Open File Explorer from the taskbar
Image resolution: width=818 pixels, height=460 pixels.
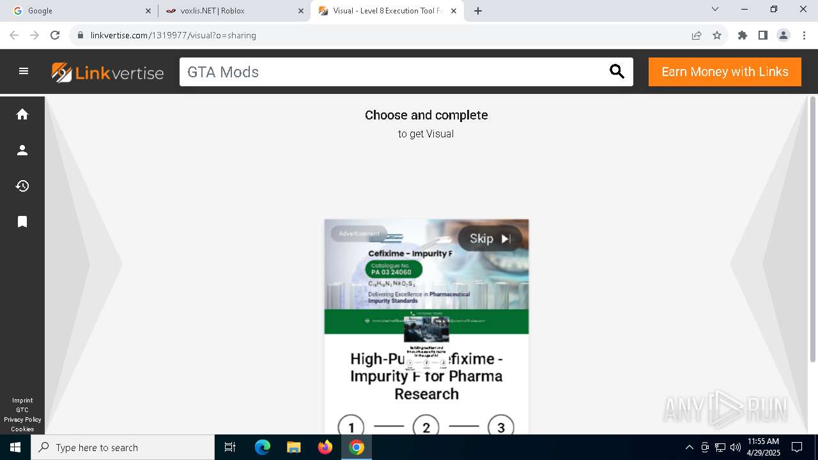click(294, 447)
